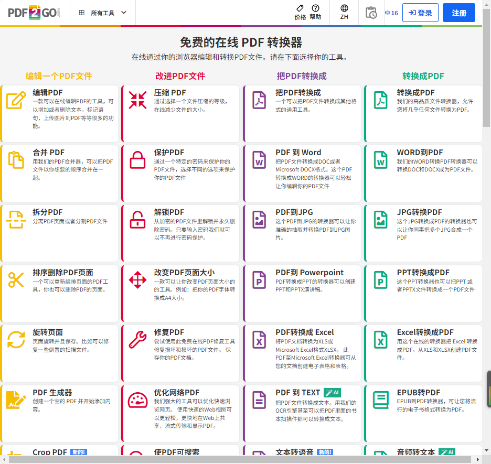The width and height of the screenshot is (491, 464).
Task: Click the 分离PDF页面或者分割PDF文件 description
Action: point(70,221)
